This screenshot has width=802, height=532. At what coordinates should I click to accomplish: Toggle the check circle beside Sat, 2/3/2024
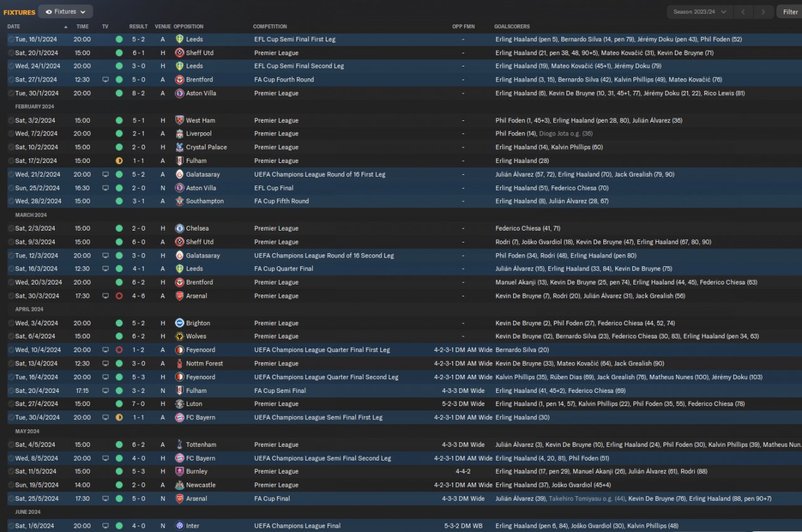pos(11,229)
